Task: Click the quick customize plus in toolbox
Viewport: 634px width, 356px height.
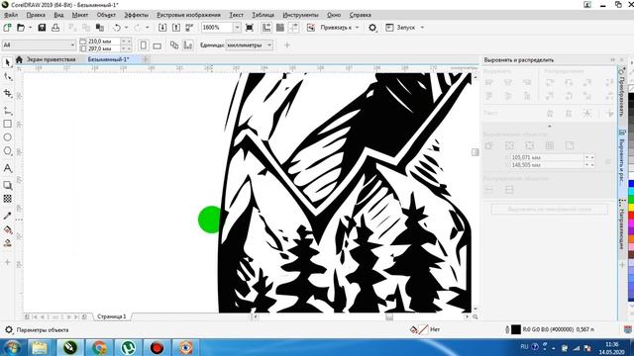Action: coord(7,262)
